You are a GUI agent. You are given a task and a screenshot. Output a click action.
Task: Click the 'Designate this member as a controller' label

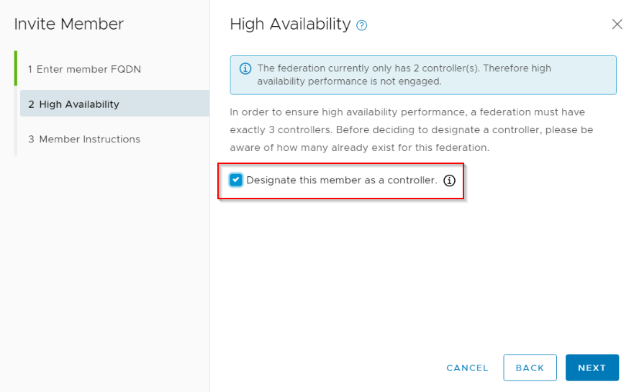pyautogui.click(x=342, y=180)
